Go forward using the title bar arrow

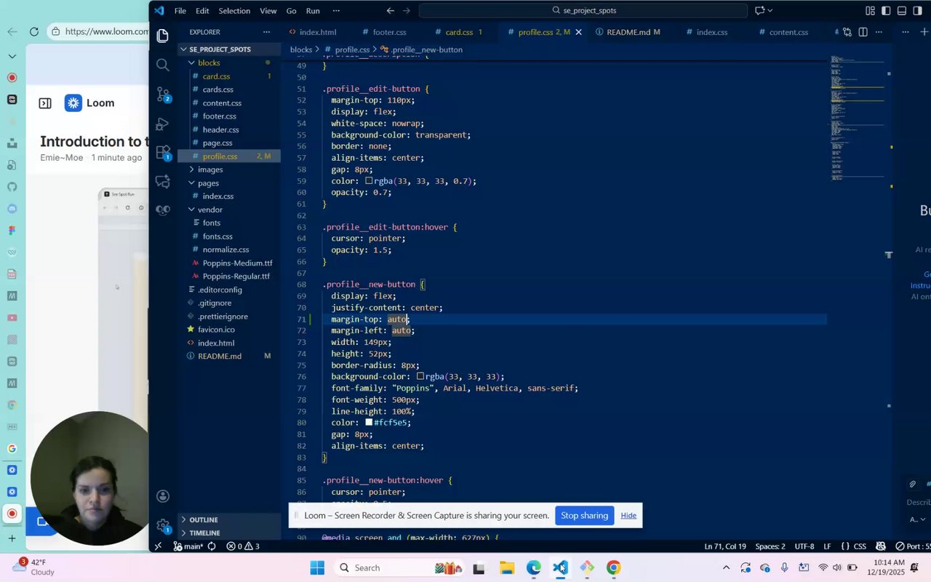tap(407, 11)
